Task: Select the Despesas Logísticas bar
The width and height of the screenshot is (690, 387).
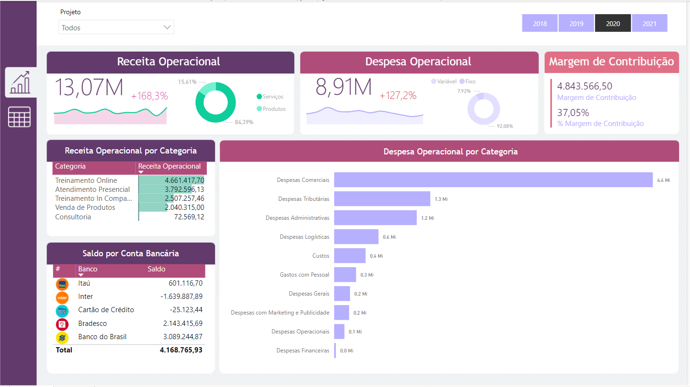Action: [x=356, y=237]
